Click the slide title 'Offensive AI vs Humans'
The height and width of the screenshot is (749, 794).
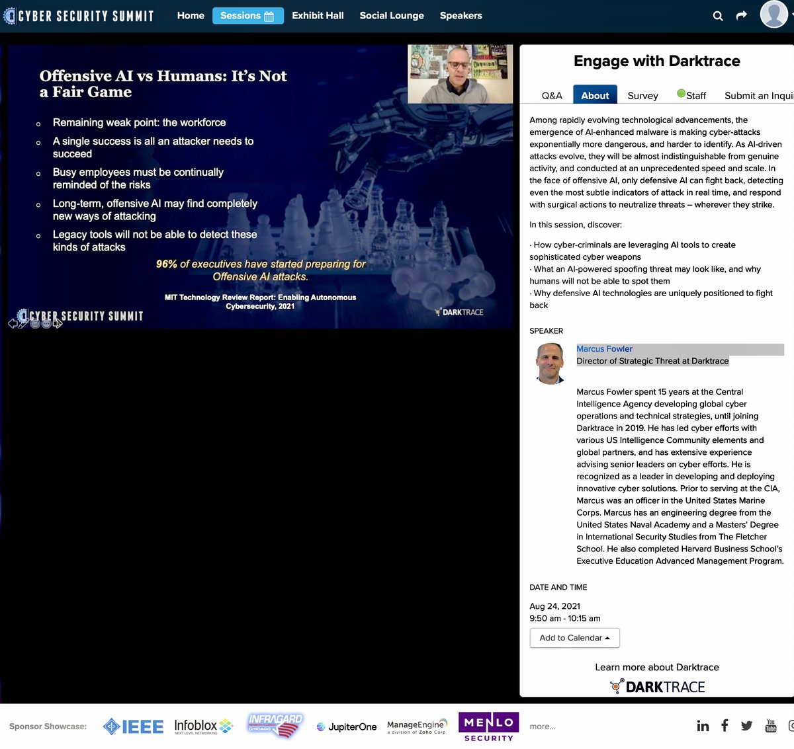click(163, 84)
